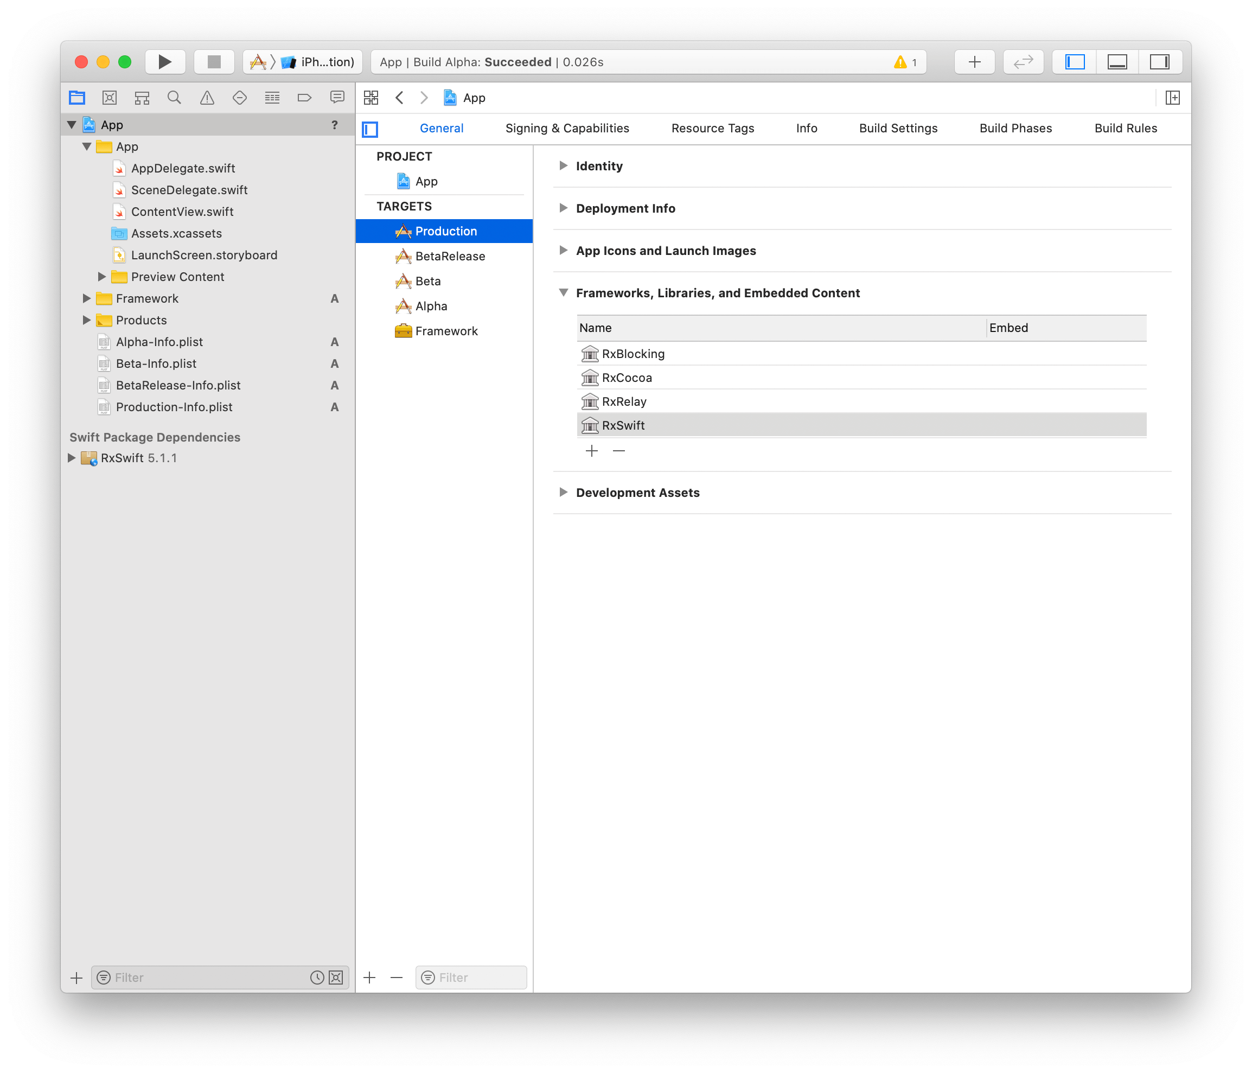Select the RxRelay framework row
Image resolution: width=1252 pixels, height=1073 pixels.
(861, 402)
